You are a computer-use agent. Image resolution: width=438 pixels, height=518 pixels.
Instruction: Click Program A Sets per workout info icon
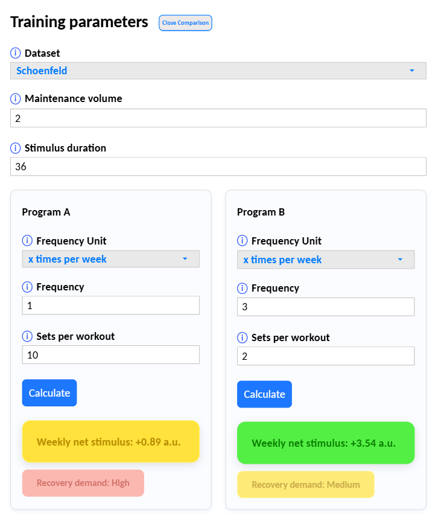pos(27,336)
